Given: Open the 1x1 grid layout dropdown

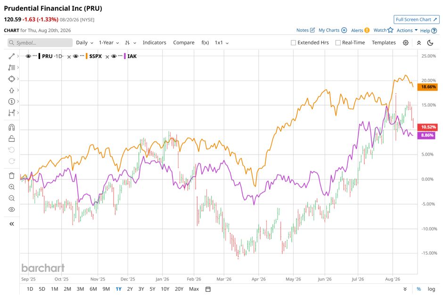Looking at the screenshot, I should 222,43.
